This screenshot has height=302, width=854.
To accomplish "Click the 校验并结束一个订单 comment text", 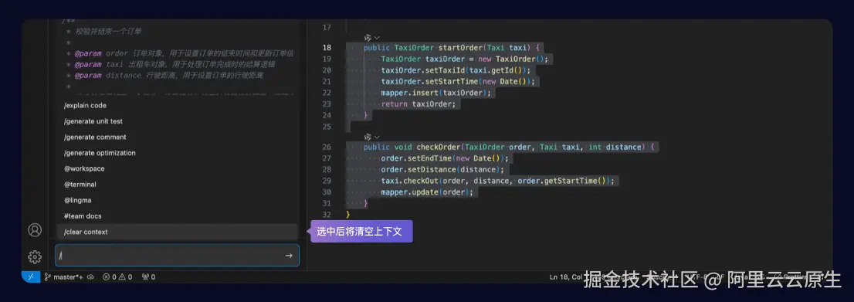I will coord(108,32).
